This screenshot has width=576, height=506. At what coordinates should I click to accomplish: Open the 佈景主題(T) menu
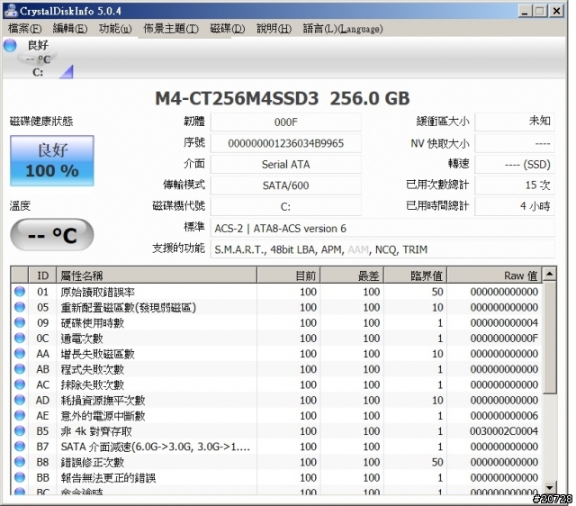coord(171,29)
